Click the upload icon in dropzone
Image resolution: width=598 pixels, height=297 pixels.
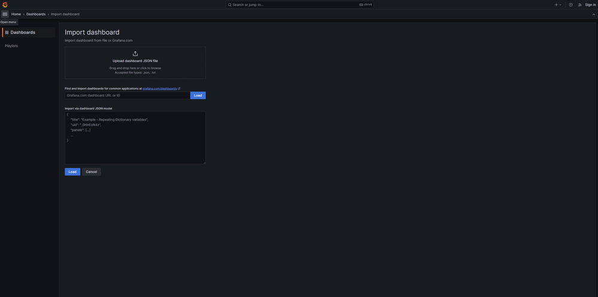pyautogui.click(x=135, y=53)
